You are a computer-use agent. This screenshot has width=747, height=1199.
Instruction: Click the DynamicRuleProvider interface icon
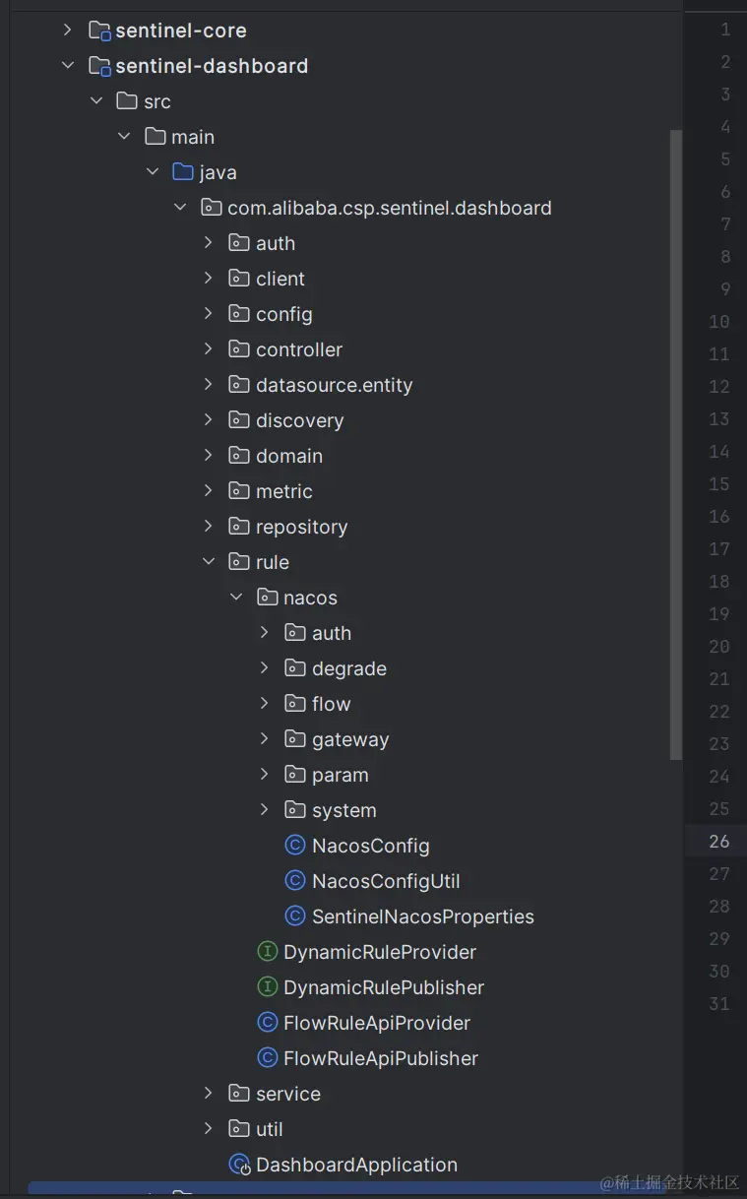click(267, 952)
